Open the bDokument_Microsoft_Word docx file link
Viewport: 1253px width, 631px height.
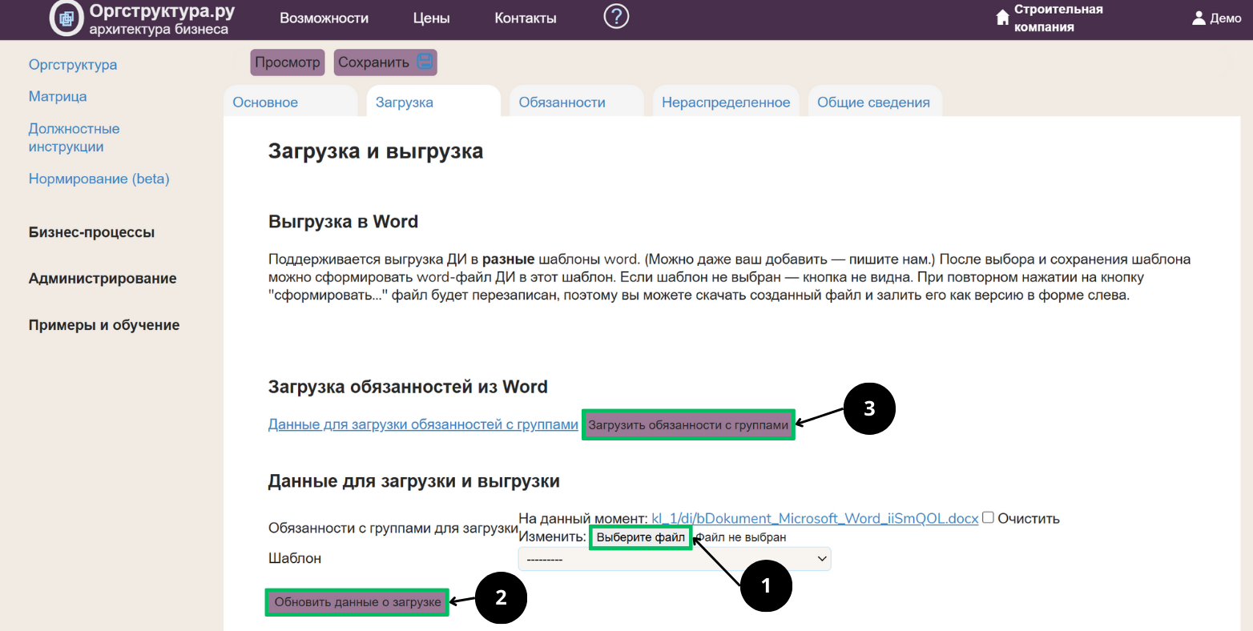[815, 518]
